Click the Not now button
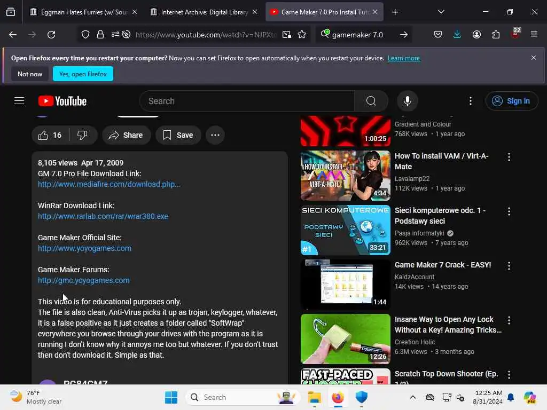Screen dimensions: 547x410 [30, 74]
